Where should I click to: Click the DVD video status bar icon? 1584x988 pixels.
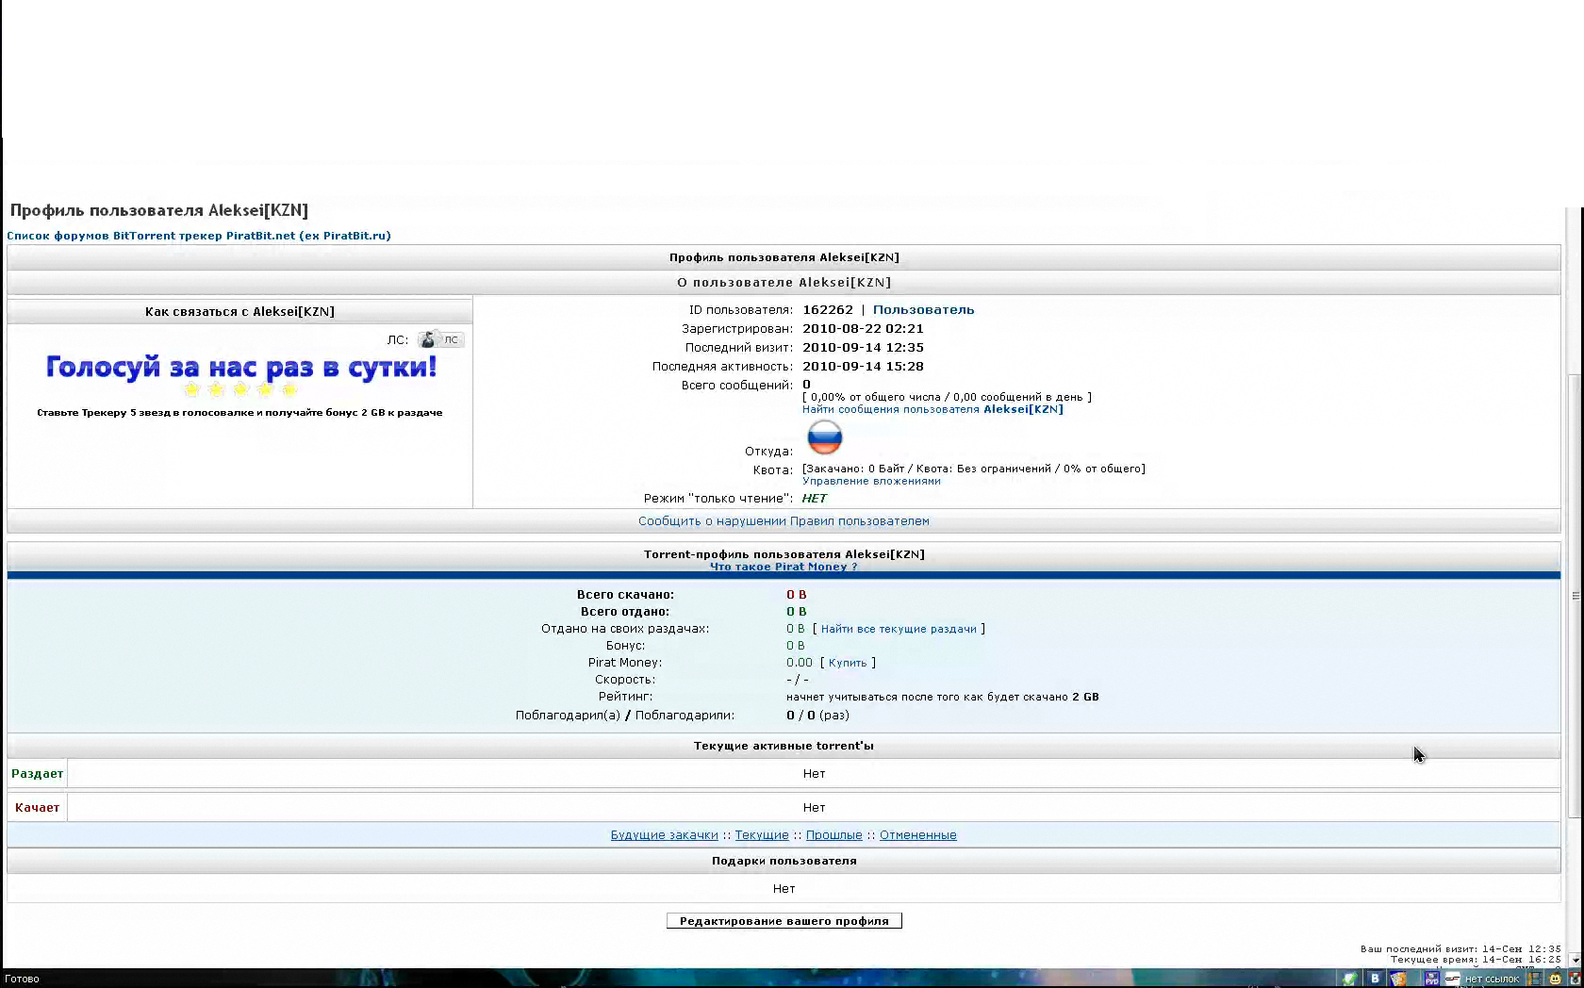pyautogui.click(x=1431, y=979)
